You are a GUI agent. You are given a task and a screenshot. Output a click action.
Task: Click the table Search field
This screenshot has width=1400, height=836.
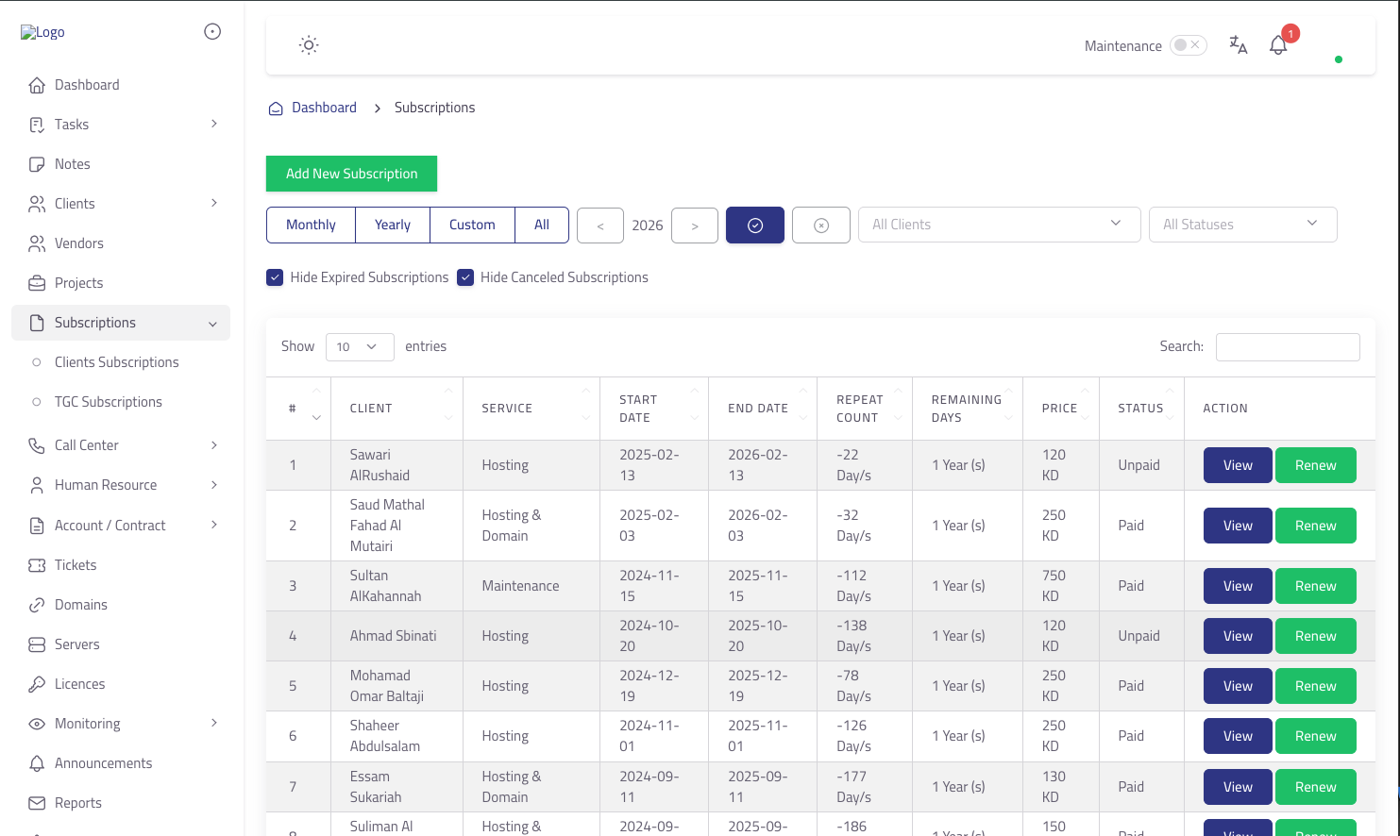[1287, 347]
